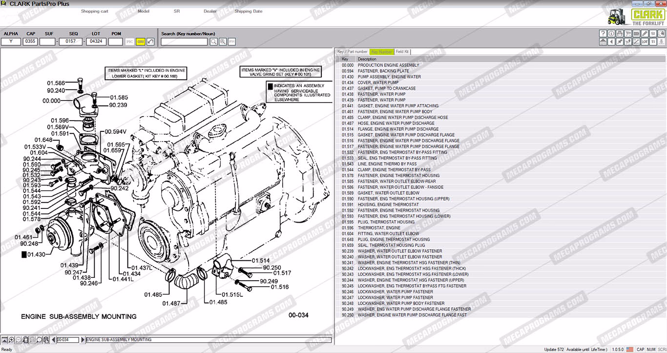Click the POM input field
This screenshot has height=353, width=667.
tap(116, 42)
